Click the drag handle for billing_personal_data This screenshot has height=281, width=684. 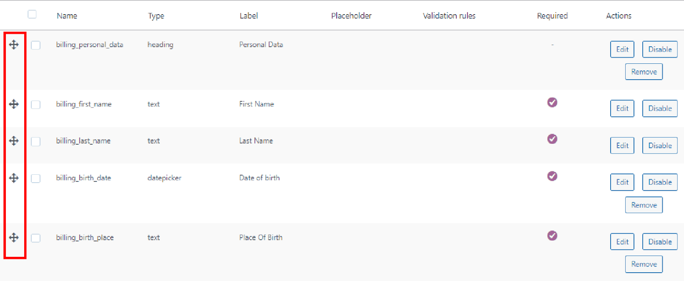(14, 45)
